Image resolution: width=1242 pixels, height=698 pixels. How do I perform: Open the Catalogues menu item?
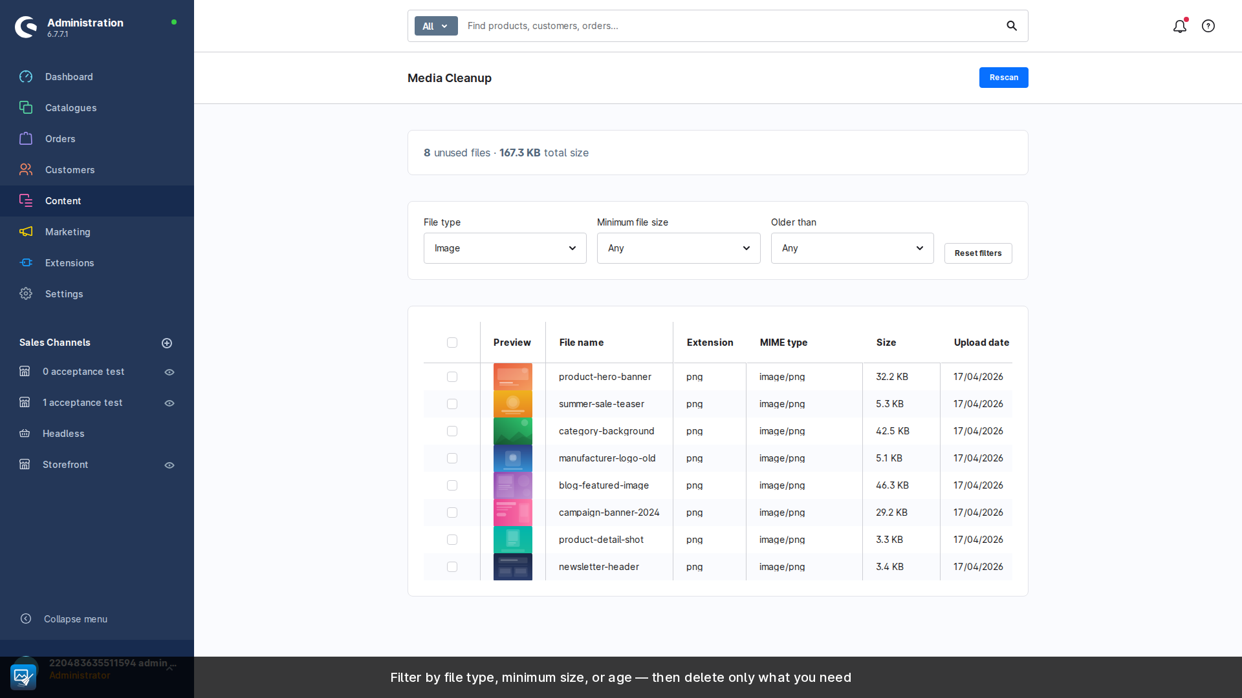(71, 108)
